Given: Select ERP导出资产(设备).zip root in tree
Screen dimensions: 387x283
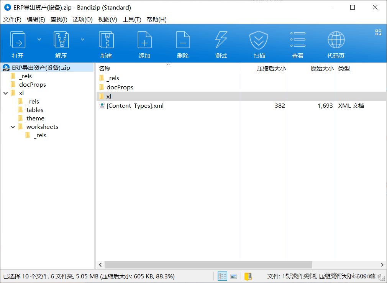Looking at the screenshot, I should pyautogui.click(x=41, y=67).
